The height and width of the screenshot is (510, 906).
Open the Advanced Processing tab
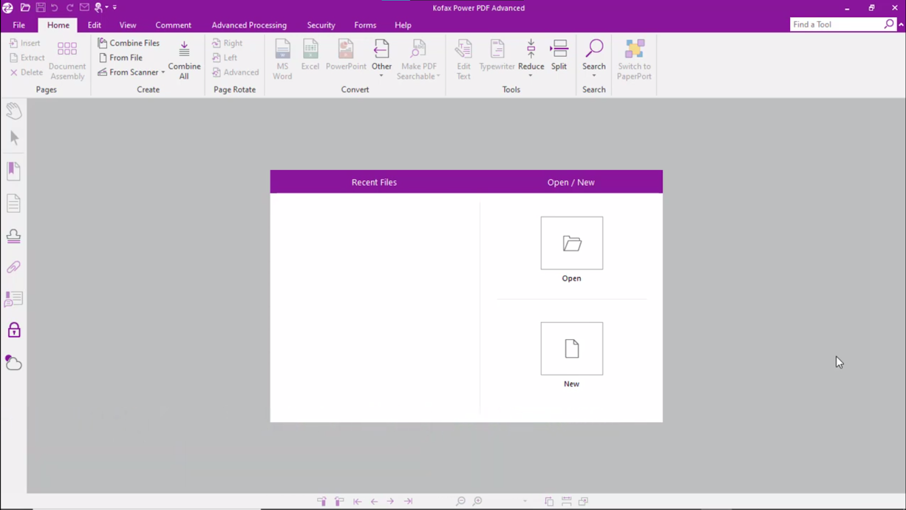point(249,25)
